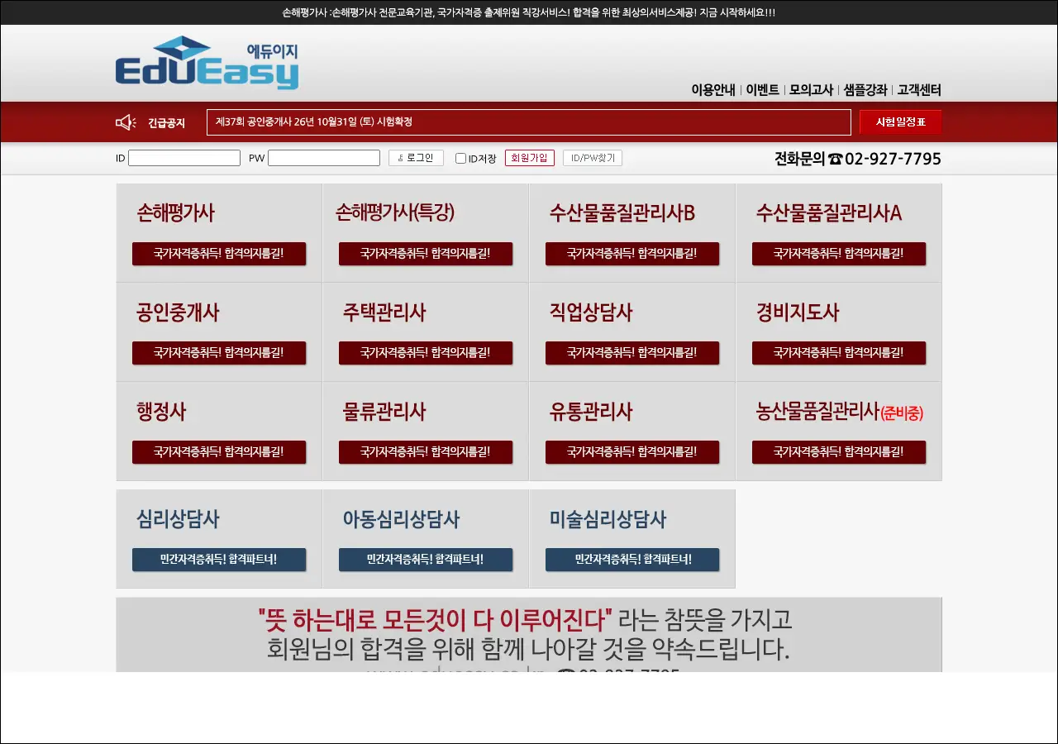
Task: Open the 고객센터 menu
Action: coord(919,89)
